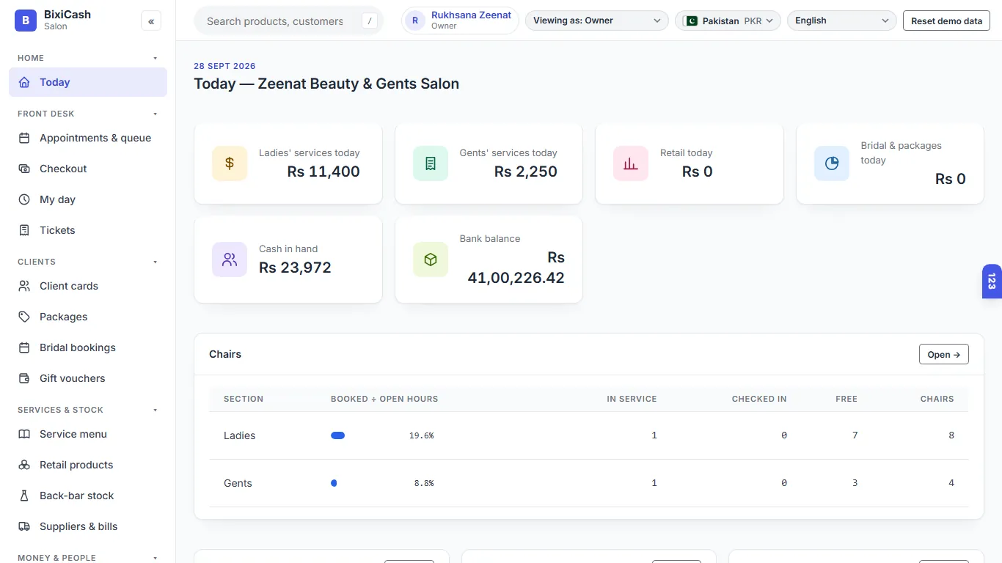Open the English language dropdown

(842, 21)
